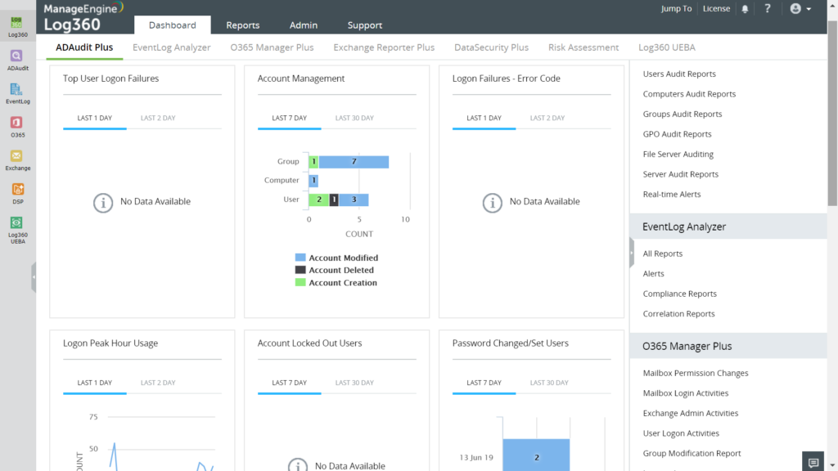Click the 13 Jun 19 password changed bar

pyautogui.click(x=536, y=455)
